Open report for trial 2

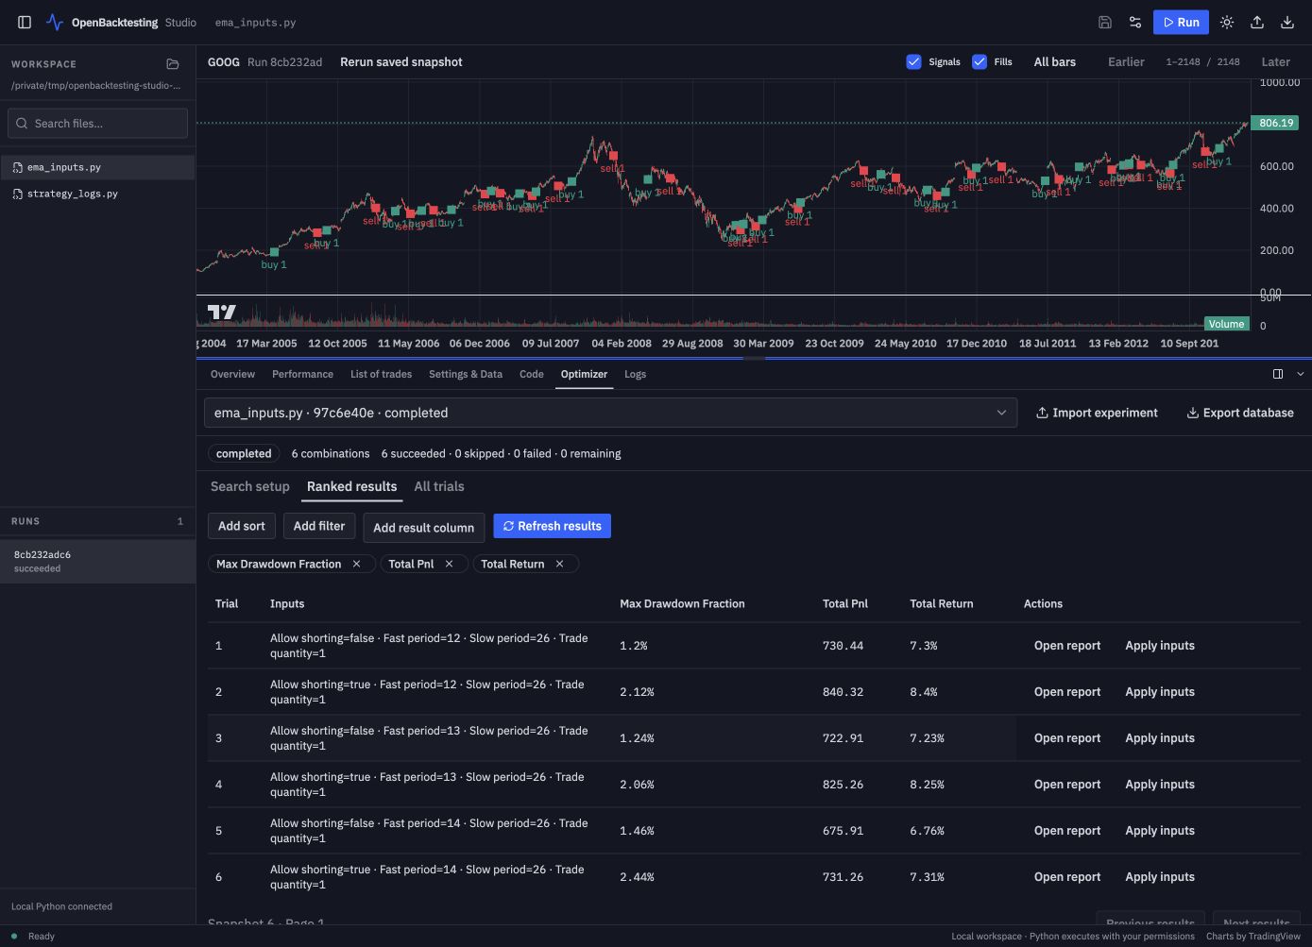pos(1067,692)
